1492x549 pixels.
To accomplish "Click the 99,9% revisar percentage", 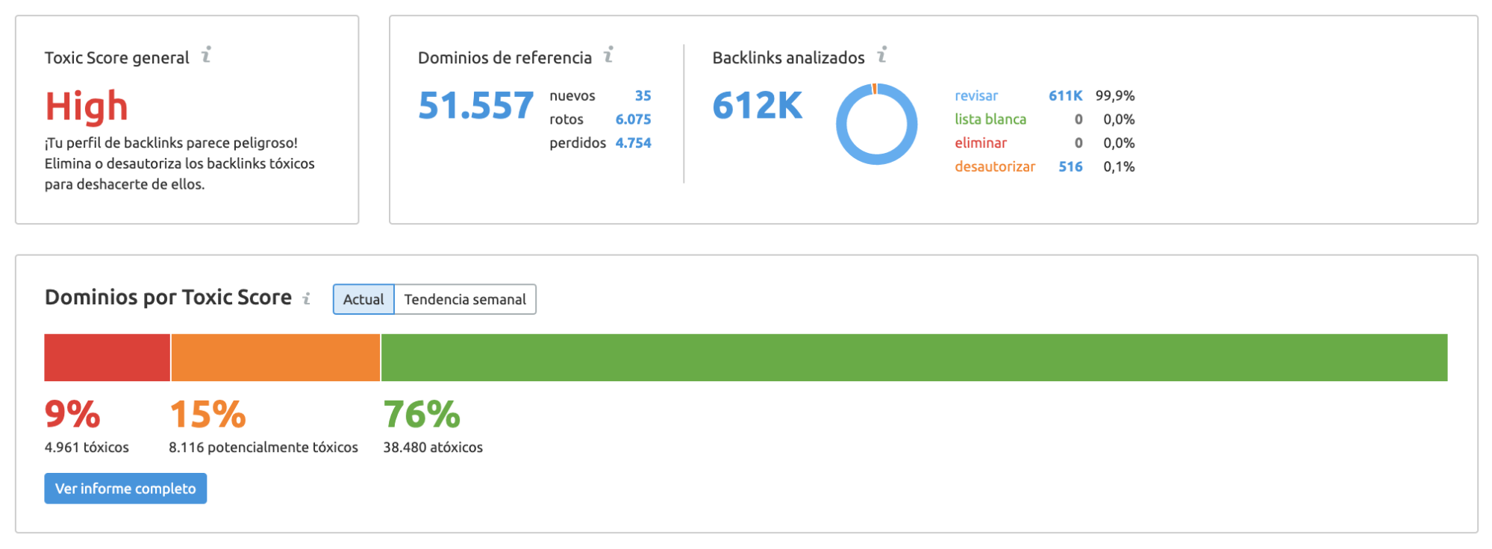I will (1115, 95).
